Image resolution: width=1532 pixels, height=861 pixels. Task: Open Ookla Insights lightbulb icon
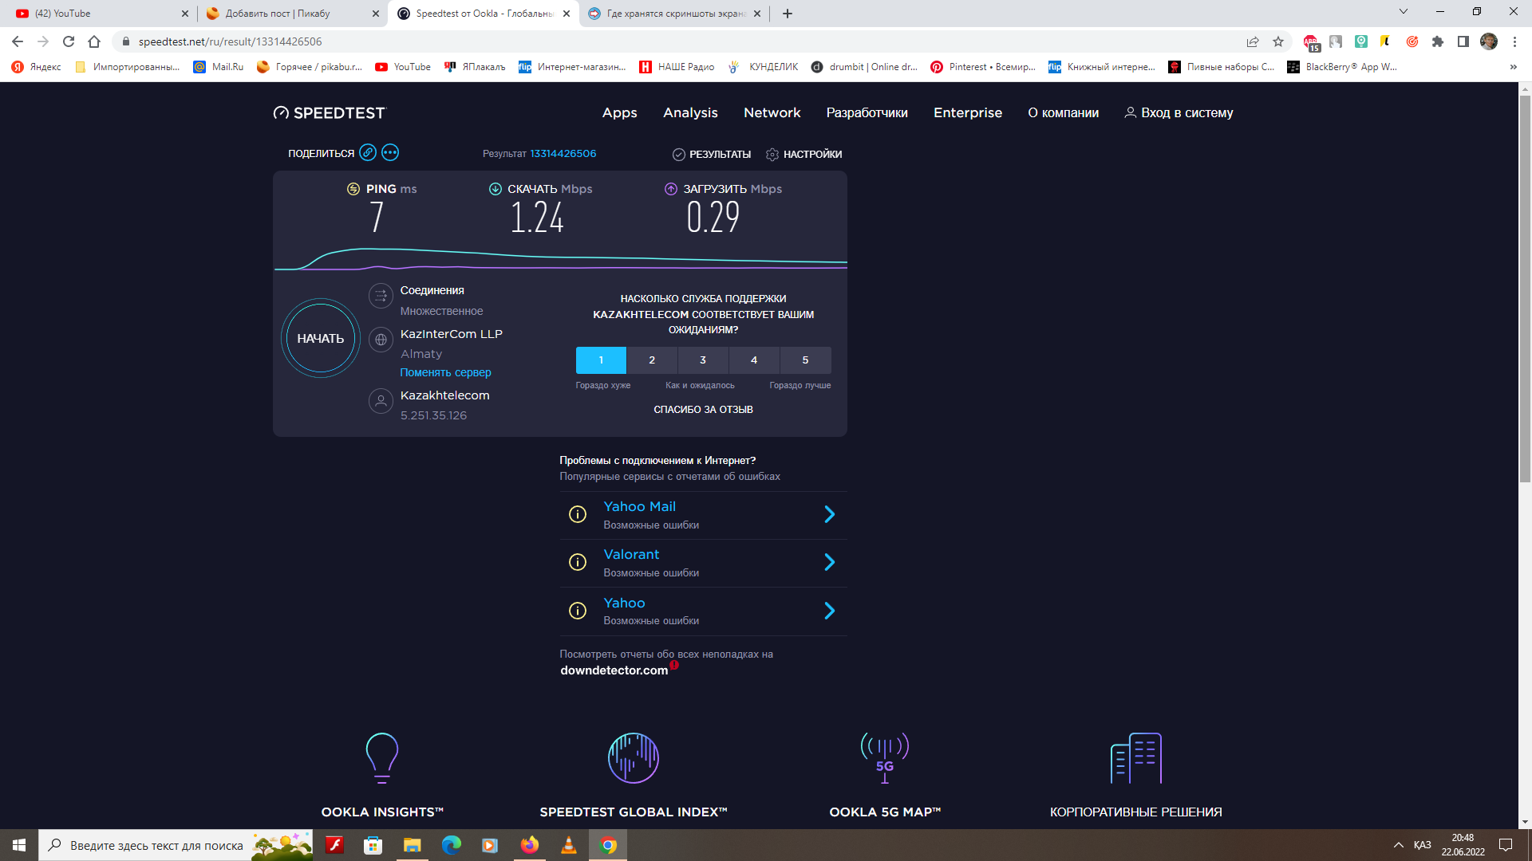(x=382, y=758)
